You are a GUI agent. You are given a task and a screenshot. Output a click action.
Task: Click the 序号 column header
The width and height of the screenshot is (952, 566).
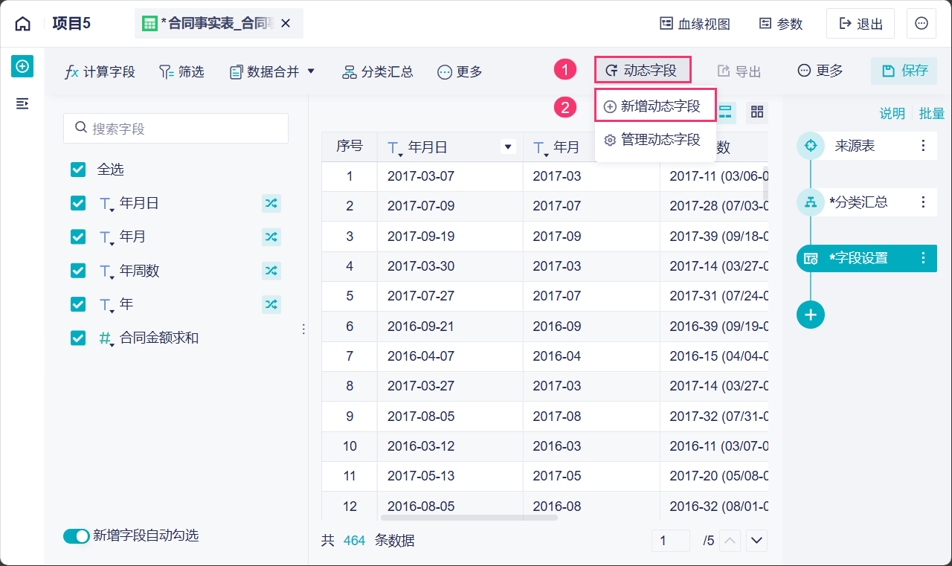(350, 147)
